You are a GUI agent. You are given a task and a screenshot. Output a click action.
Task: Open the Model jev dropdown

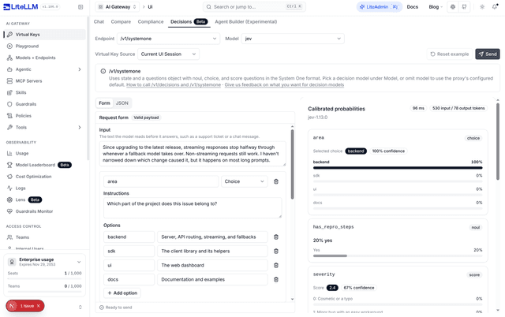pyautogui.click(x=293, y=39)
